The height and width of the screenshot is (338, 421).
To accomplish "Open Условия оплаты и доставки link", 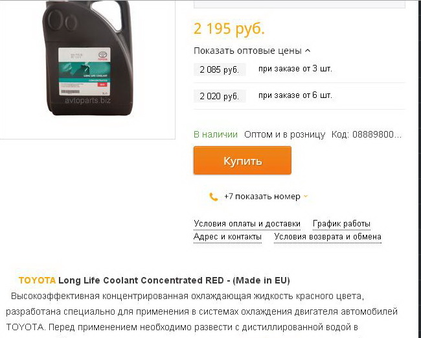I will click(247, 224).
